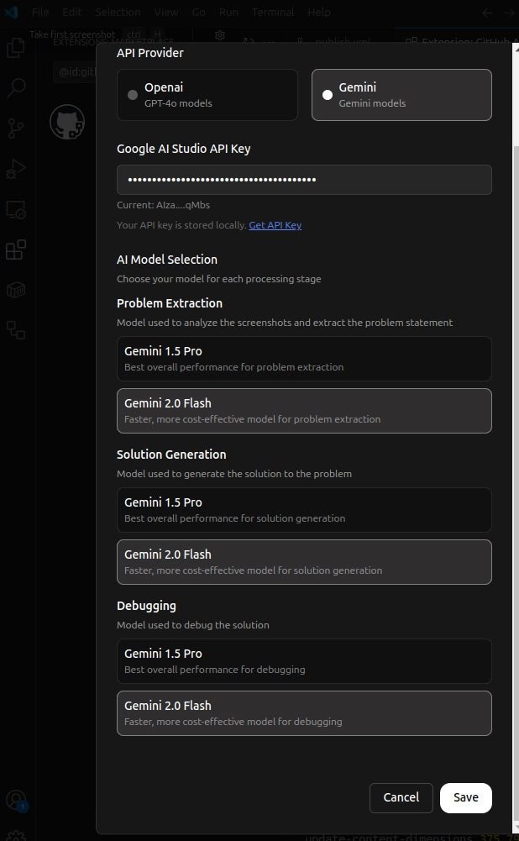Open Extensions view icon in activity bar

[16, 250]
